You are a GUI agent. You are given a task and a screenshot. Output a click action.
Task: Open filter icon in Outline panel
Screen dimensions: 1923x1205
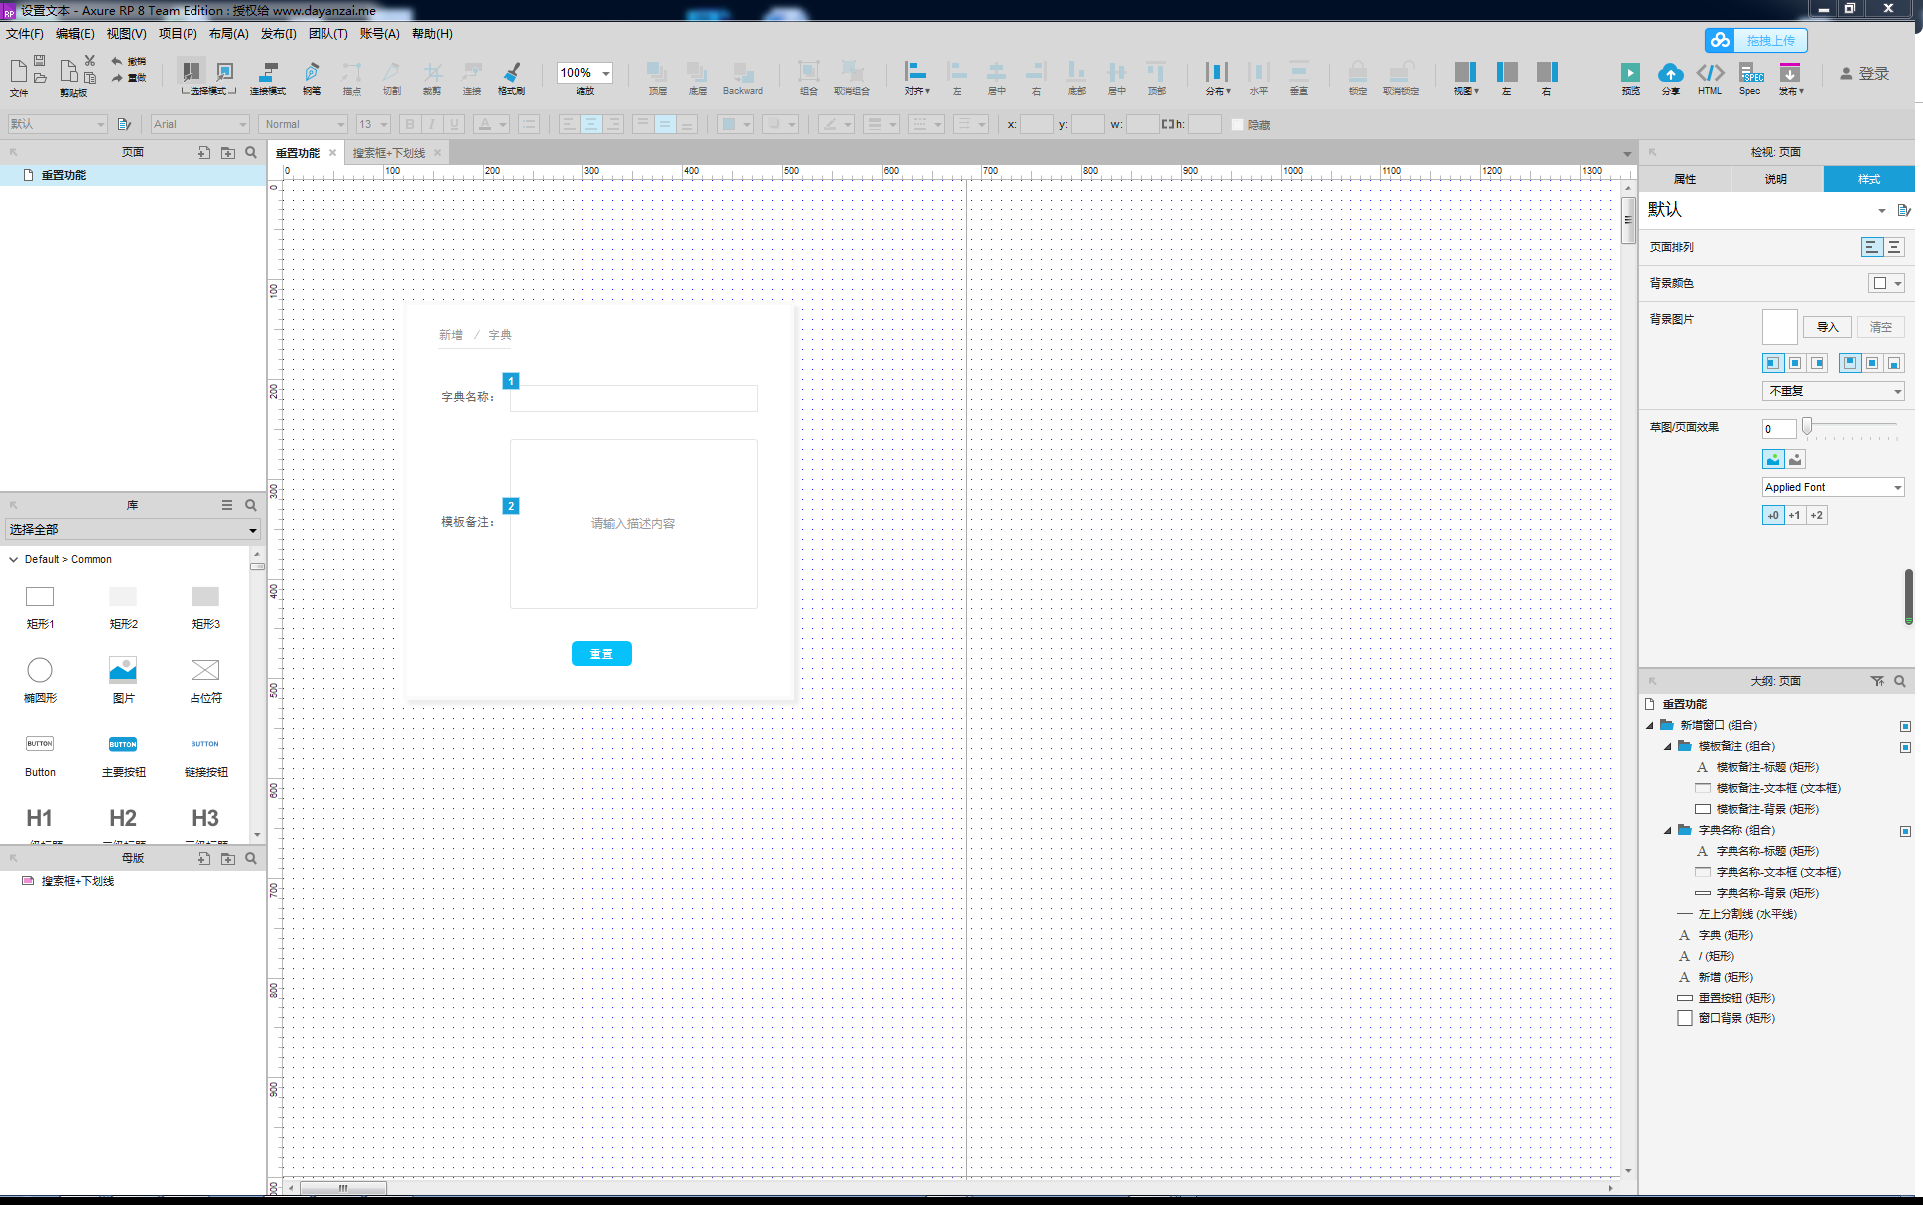[1877, 681]
